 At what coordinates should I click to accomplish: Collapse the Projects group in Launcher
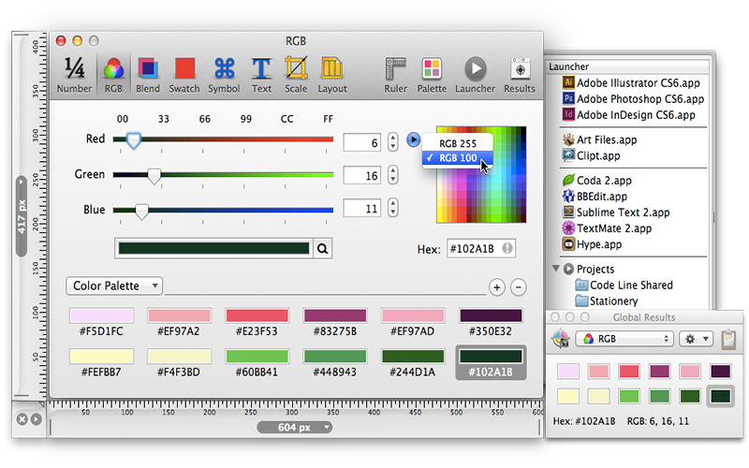pos(556,269)
